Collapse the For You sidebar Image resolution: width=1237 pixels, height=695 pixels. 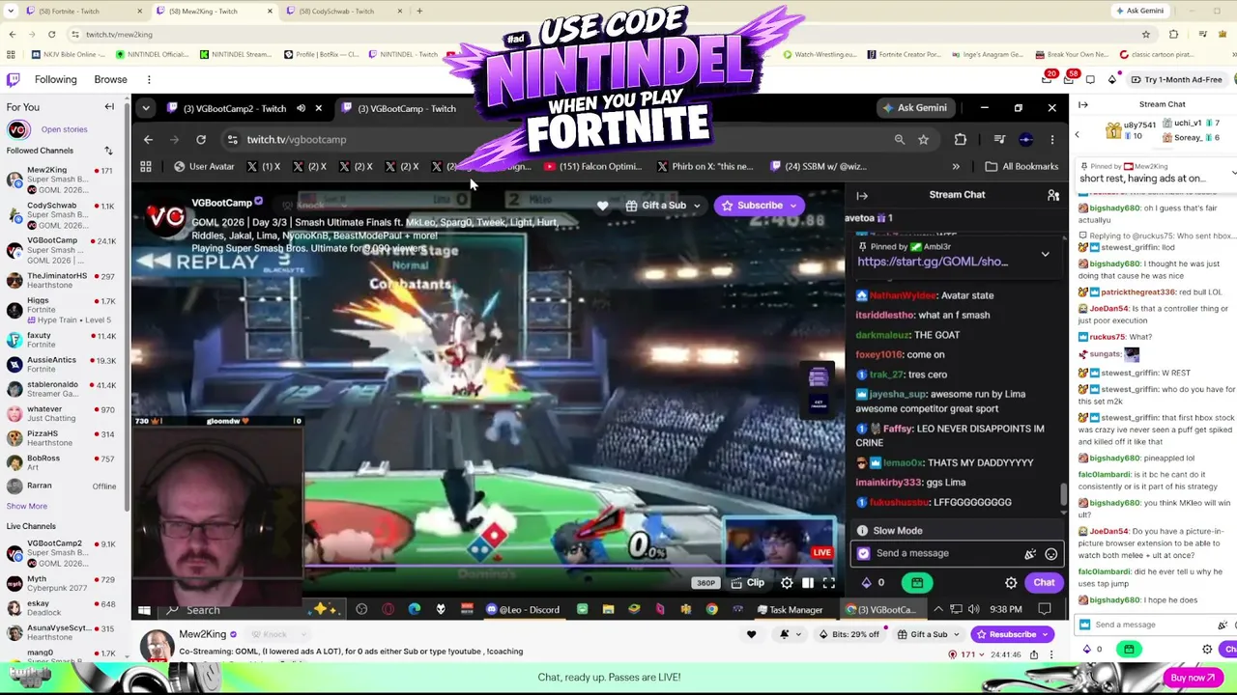109,107
